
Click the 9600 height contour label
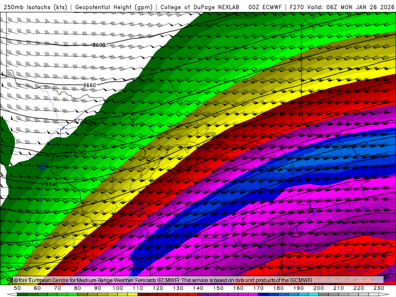(x=99, y=45)
